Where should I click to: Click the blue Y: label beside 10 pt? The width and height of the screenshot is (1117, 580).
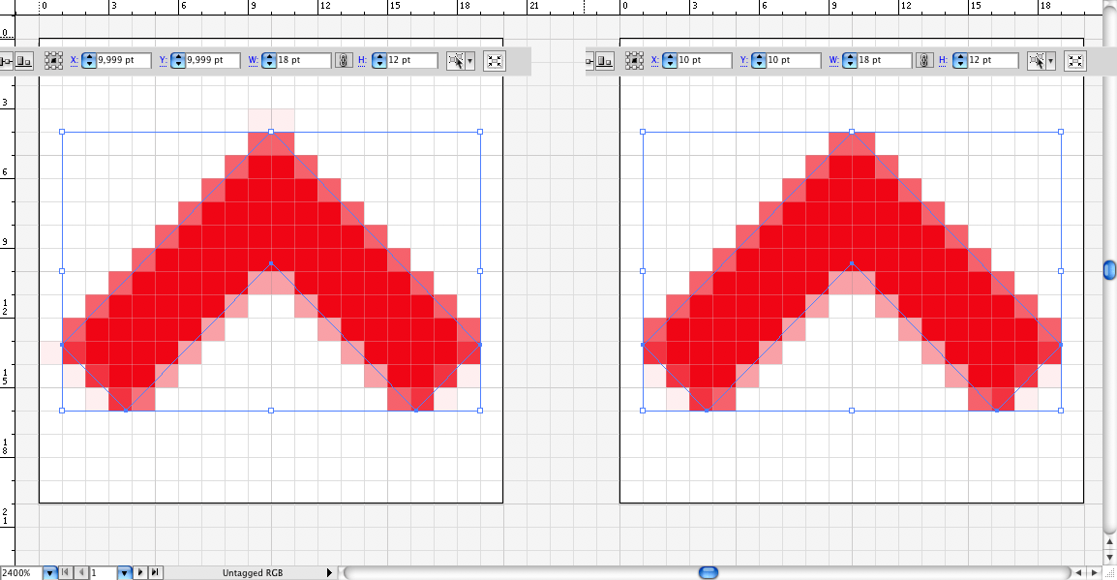[x=743, y=61]
